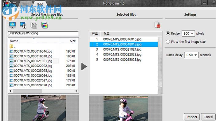Viewport: 216px width, 121px height.
Task: Open the Documents location icon
Action: click(x=34, y=25)
